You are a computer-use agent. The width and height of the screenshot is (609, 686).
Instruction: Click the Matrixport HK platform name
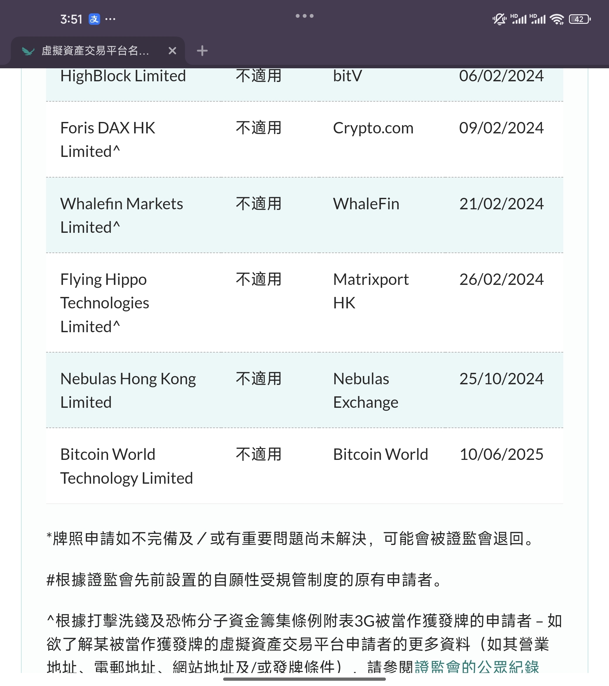click(x=371, y=291)
